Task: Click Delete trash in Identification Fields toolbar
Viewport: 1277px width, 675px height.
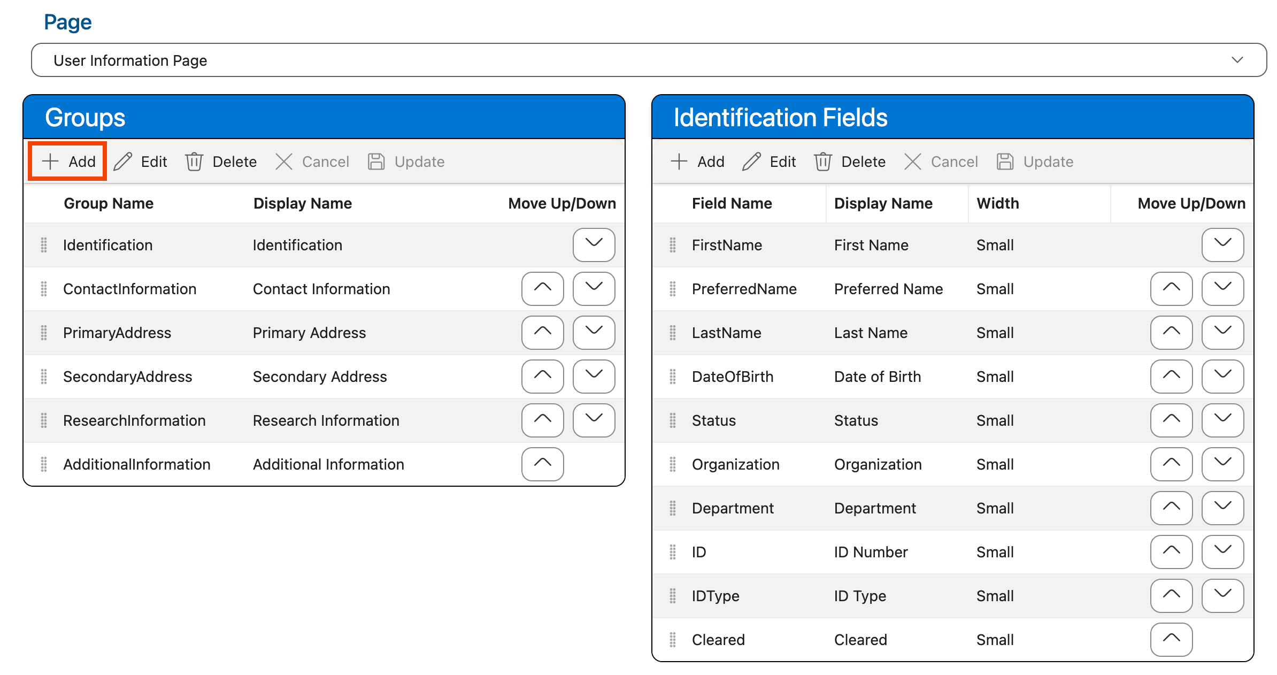Action: (x=822, y=162)
